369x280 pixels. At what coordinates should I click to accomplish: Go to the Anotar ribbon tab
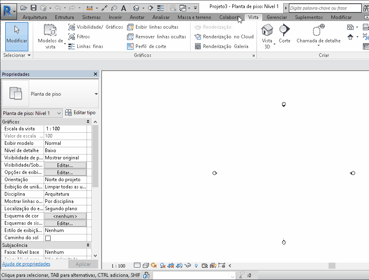(x=137, y=17)
